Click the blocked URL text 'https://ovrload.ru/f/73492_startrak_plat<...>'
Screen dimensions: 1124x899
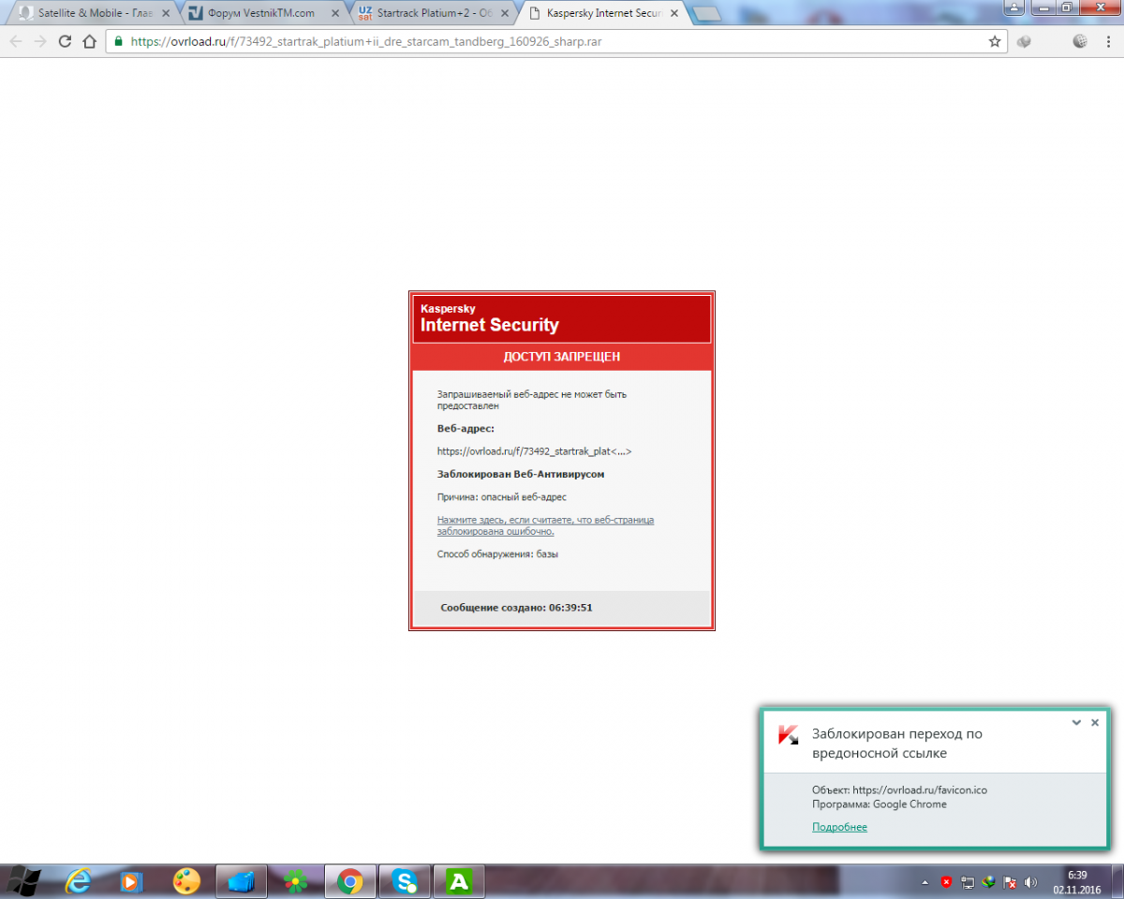[535, 451]
